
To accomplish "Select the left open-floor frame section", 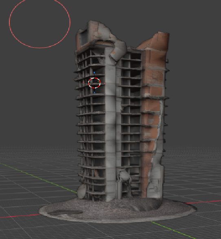I will 90,122.
